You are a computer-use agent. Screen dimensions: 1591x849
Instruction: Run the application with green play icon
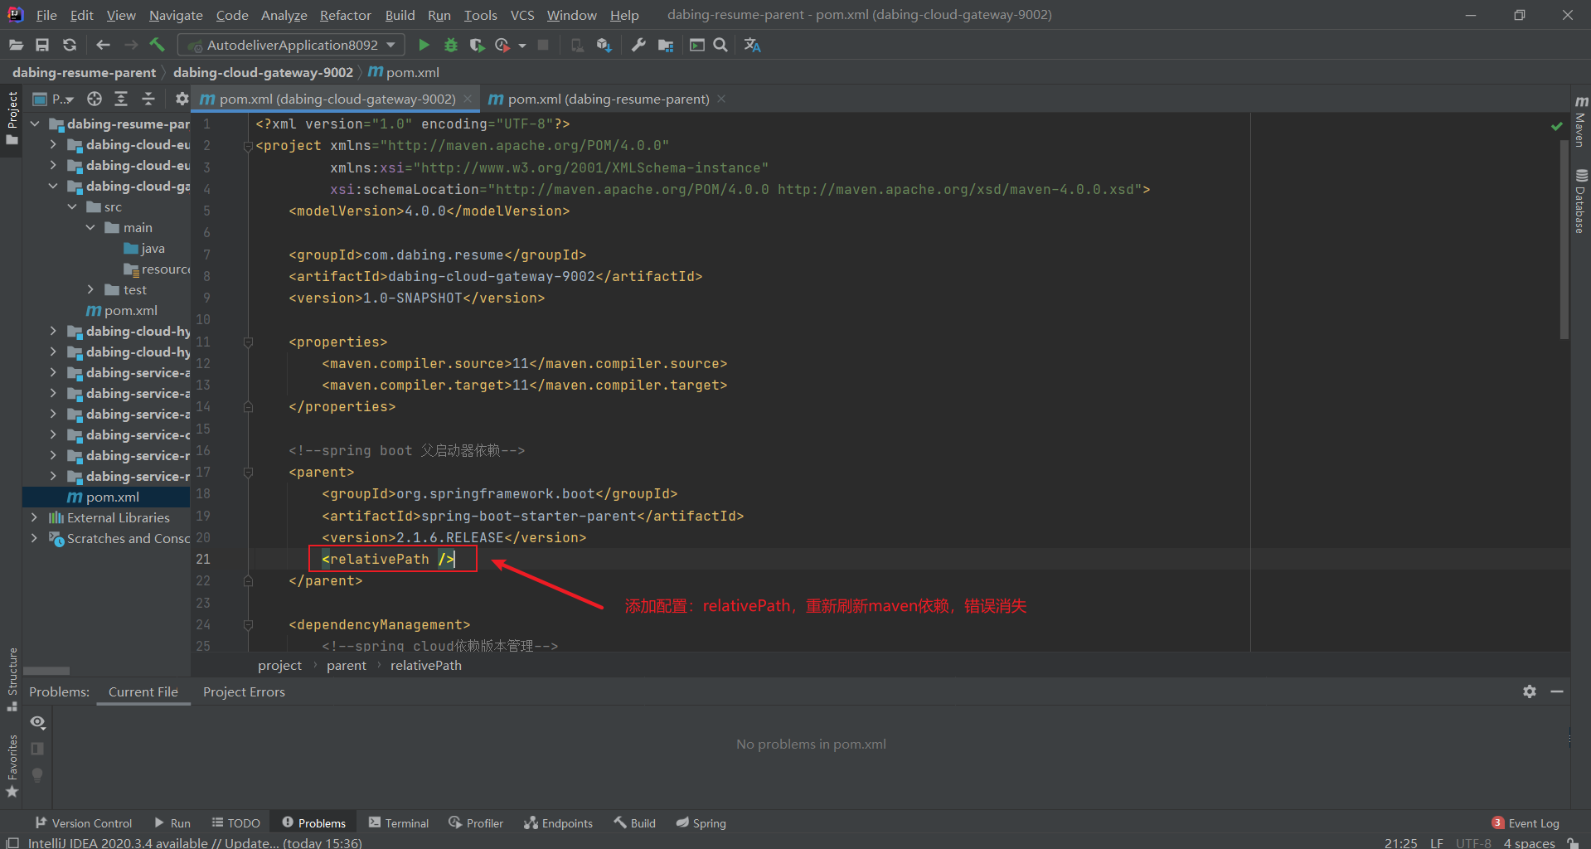pyautogui.click(x=424, y=45)
